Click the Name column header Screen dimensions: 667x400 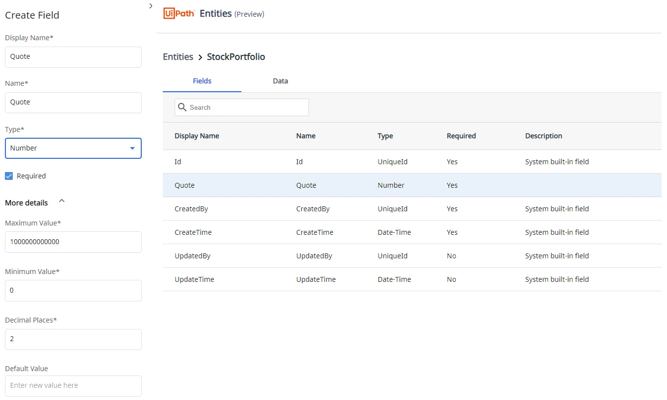306,136
